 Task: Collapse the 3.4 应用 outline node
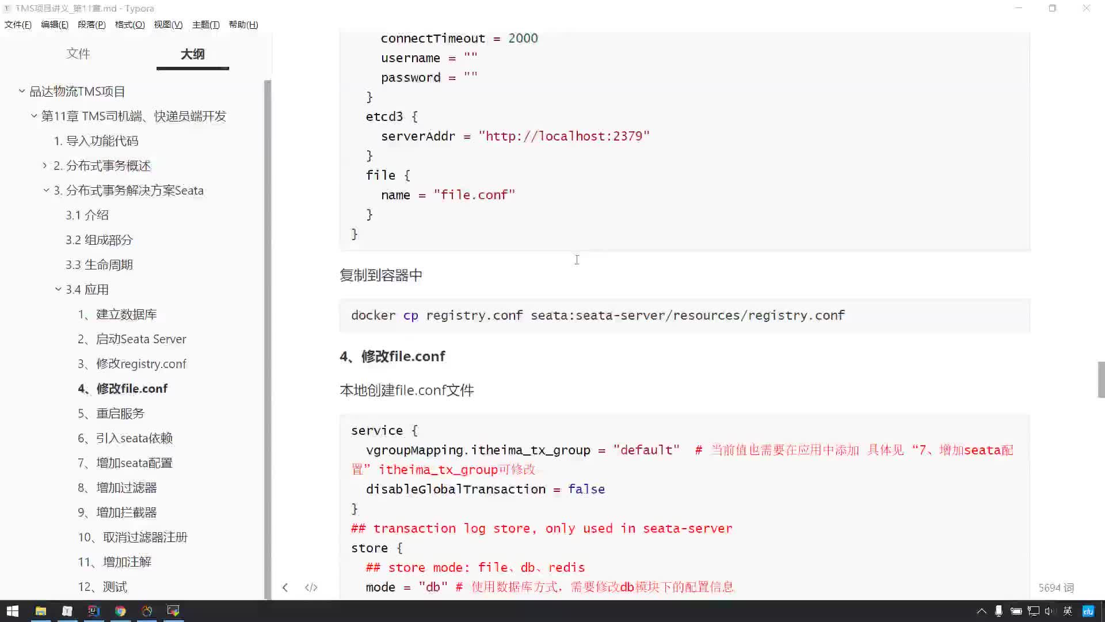coord(58,289)
